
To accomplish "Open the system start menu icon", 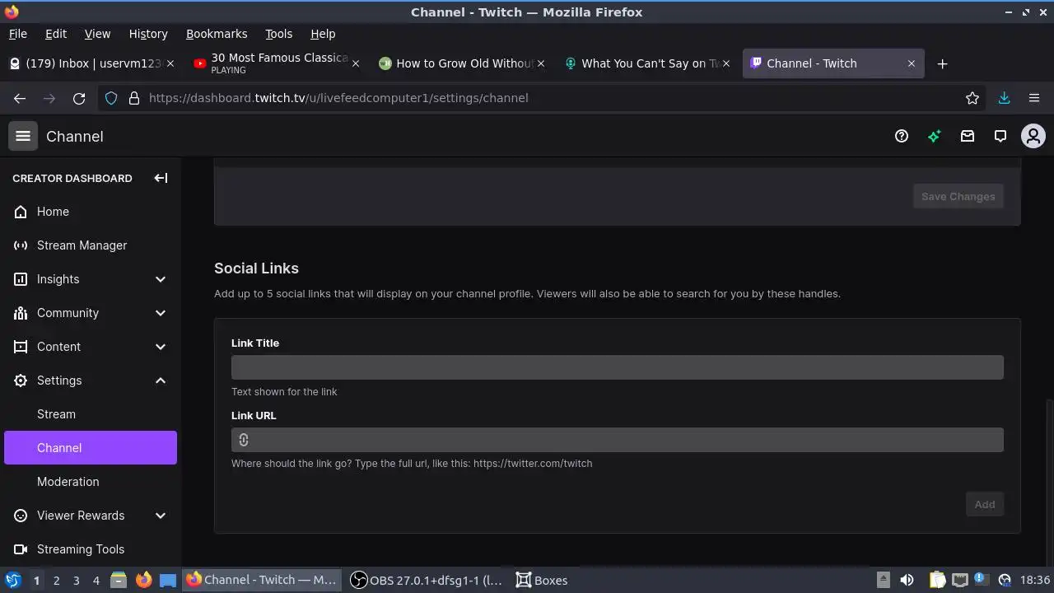I will click(12, 580).
